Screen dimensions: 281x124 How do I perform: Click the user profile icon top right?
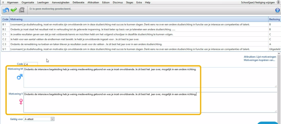click(278, 2)
